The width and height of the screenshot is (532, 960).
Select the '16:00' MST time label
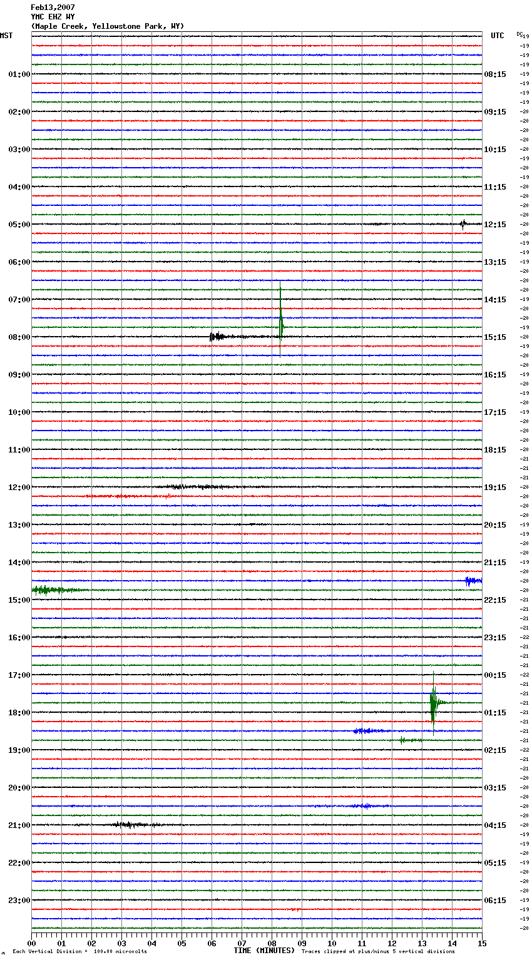click(x=19, y=638)
